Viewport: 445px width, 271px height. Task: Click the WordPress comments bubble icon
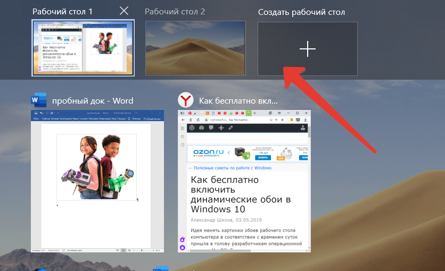pyautogui.click(x=211, y=128)
